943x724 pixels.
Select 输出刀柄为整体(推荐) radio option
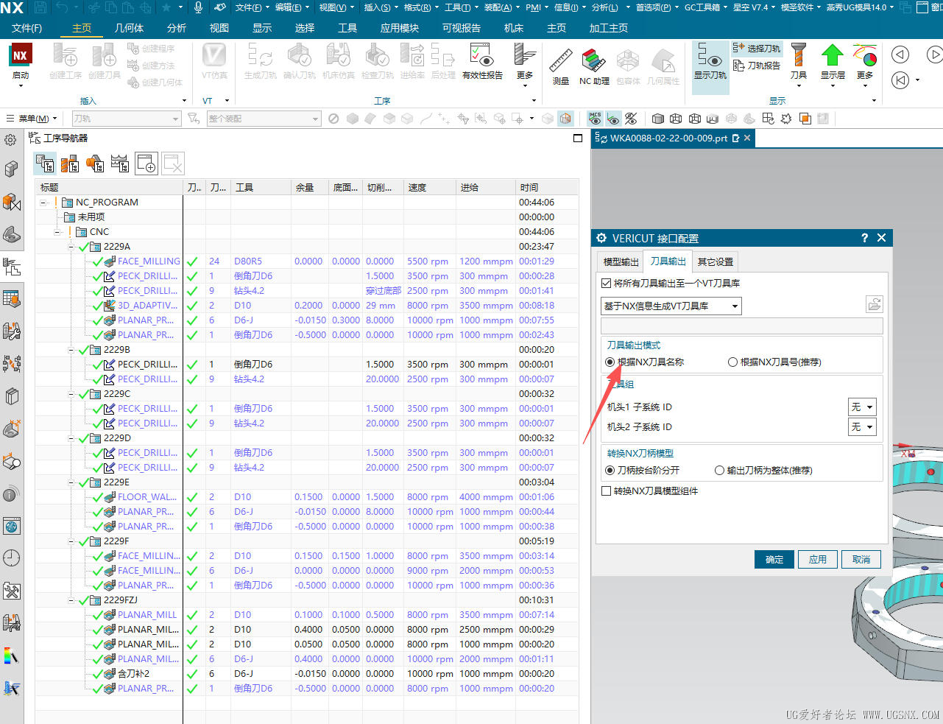719,471
